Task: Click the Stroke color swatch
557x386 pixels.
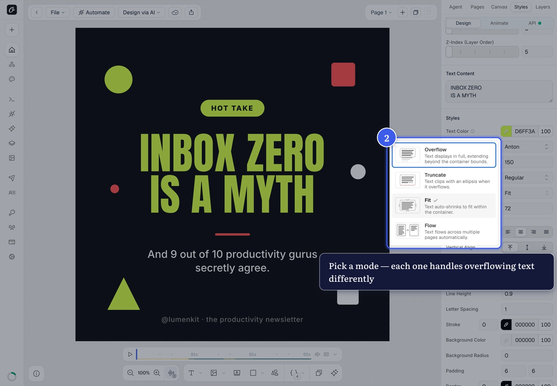Action: point(506,325)
